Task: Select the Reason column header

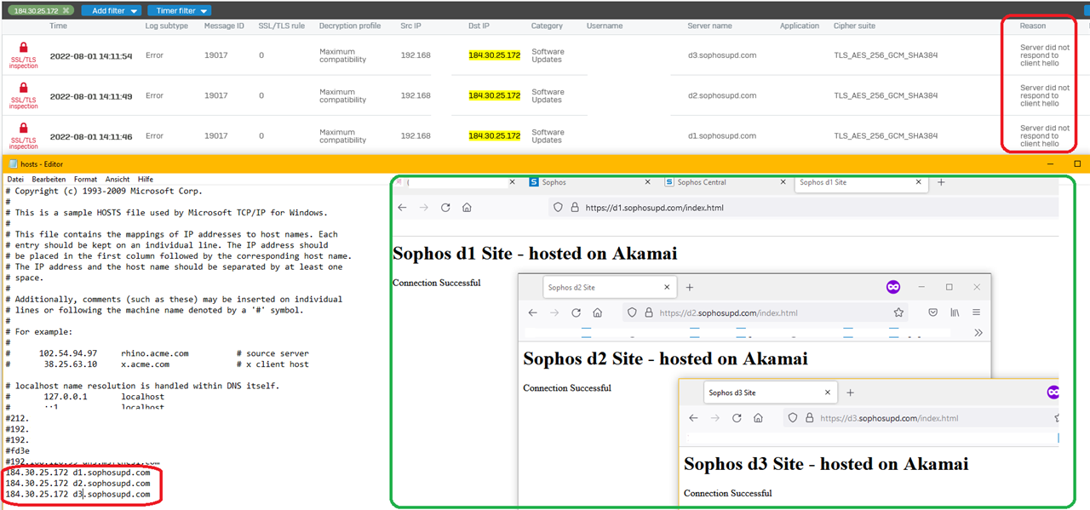Action: click(x=1033, y=26)
